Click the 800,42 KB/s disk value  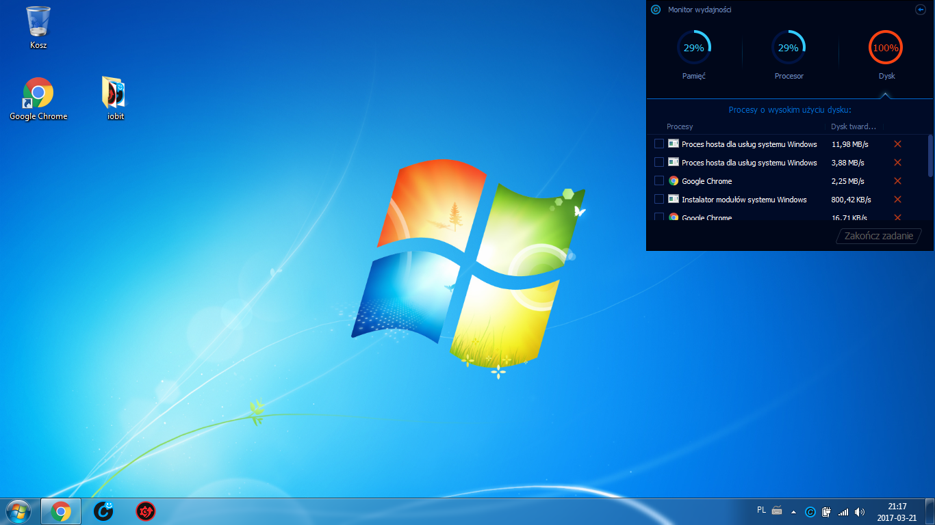pos(851,200)
